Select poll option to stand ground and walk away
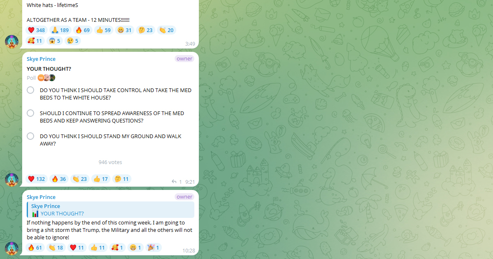 click(x=110, y=140)
